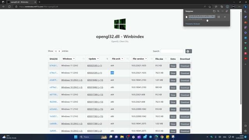Open the File version filter dropdown
The image size is (249, 140).
click(140, 59)
